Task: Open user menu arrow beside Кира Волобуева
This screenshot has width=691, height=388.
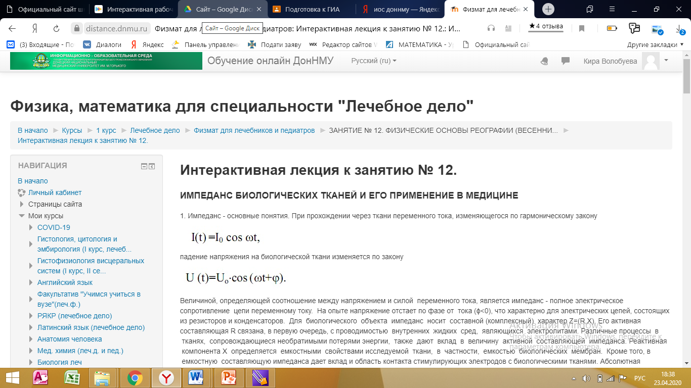Action: coord(666,60)
